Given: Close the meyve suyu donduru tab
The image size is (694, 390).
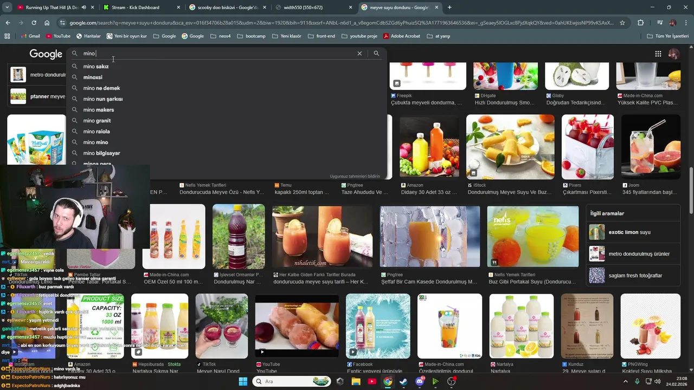Looking at the screenshot, I should (x=436, y=8).
